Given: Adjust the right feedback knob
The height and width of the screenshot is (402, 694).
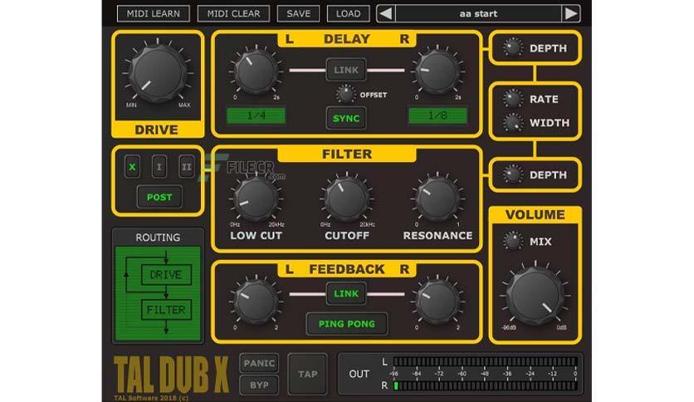Looking at the screenshot, I should click(x=437, y=301).
